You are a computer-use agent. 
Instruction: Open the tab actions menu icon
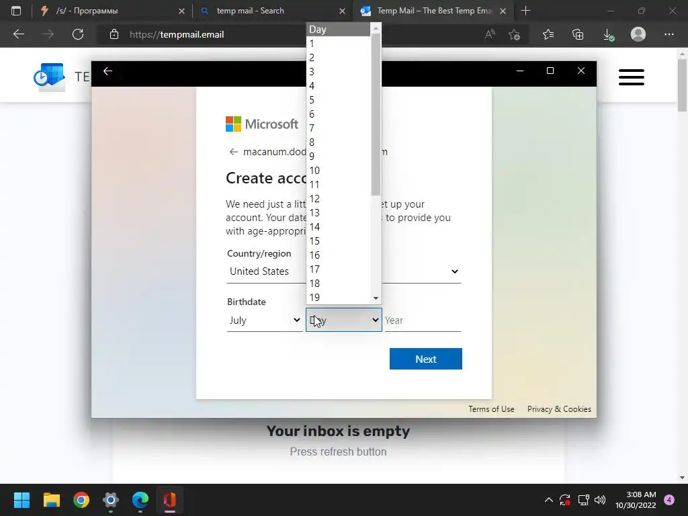pos(16,11)
